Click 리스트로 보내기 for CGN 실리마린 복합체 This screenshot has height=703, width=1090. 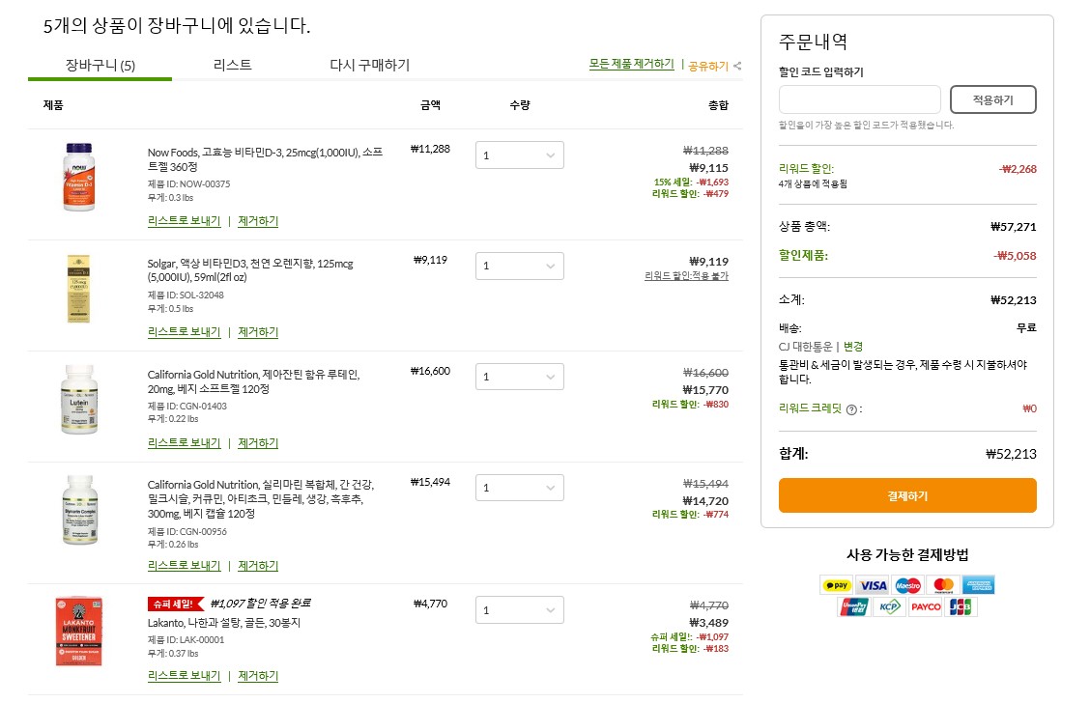tap(184, 566)
